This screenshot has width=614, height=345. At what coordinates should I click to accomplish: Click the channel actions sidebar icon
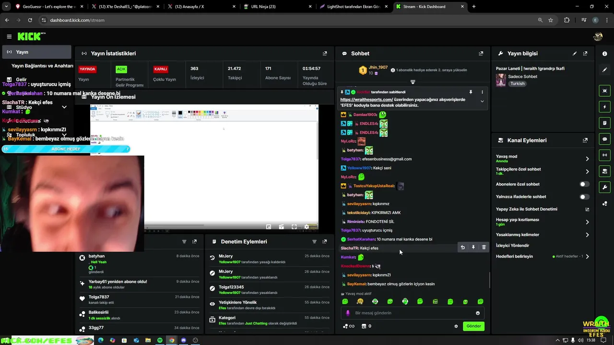(x=604, y=171)
